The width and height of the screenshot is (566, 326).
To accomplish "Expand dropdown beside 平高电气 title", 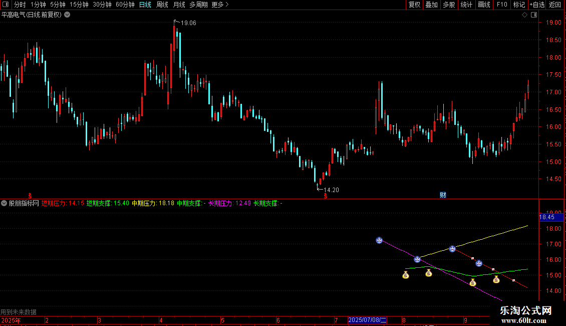I will tap(67, 15).
